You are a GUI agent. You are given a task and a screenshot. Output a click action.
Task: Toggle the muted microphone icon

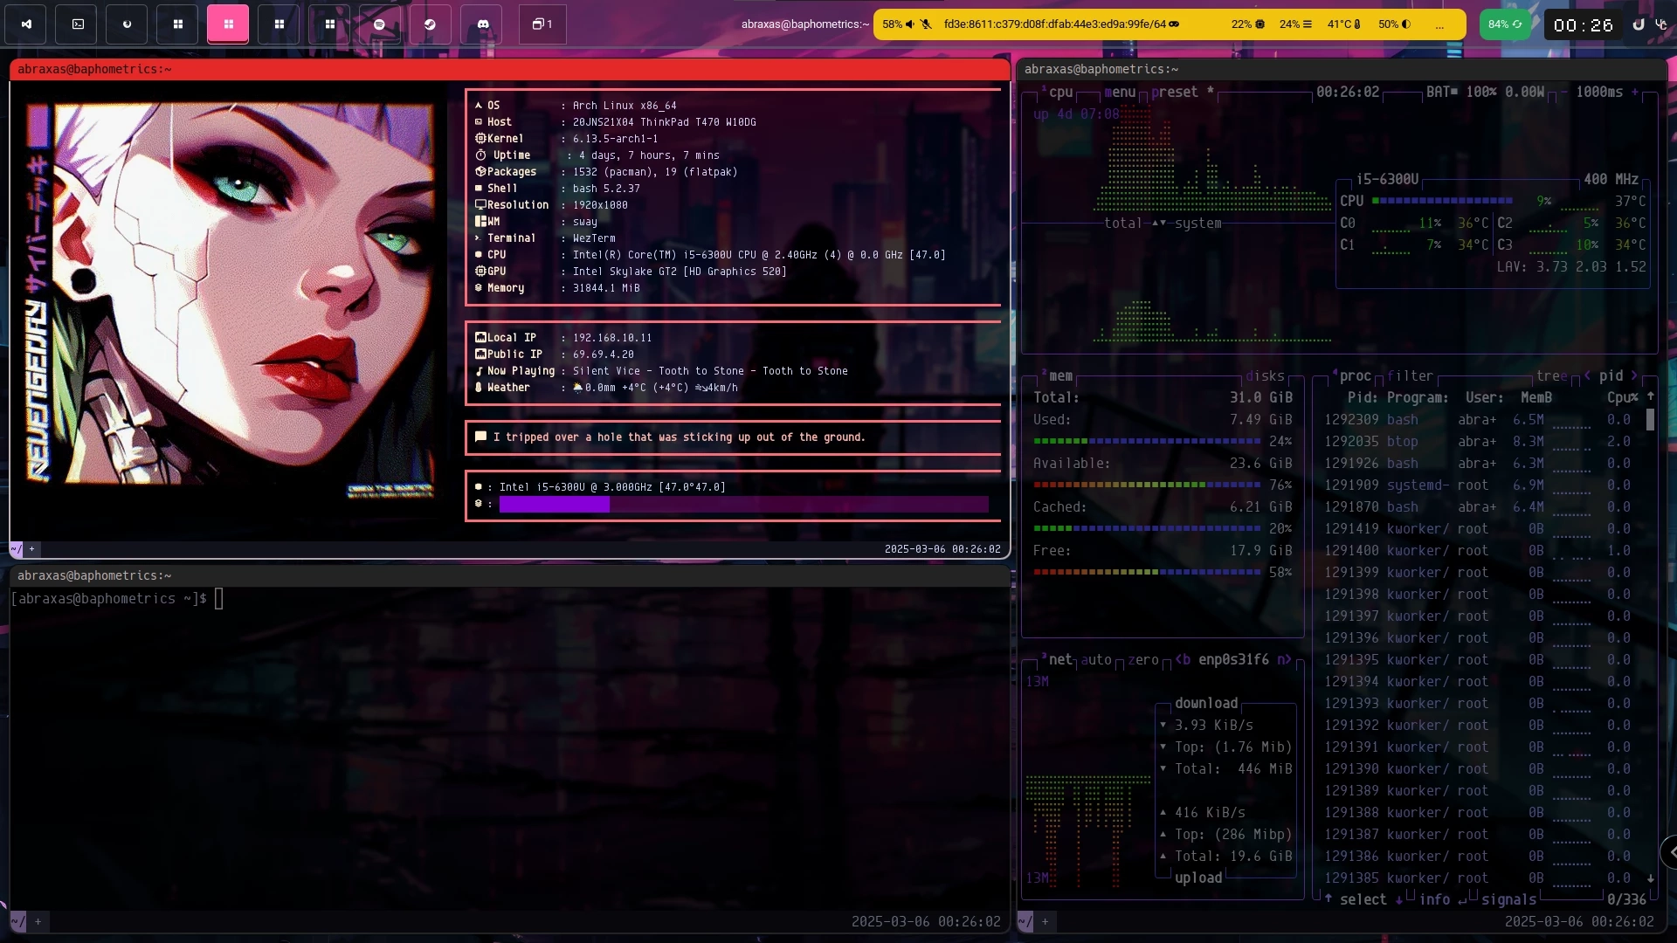click(927, 24)
